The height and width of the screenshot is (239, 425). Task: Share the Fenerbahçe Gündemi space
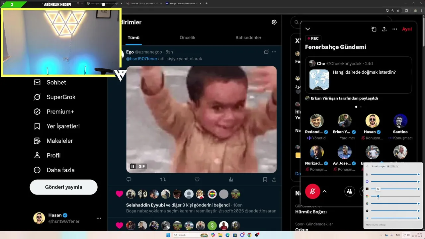(x=384, y=29)
